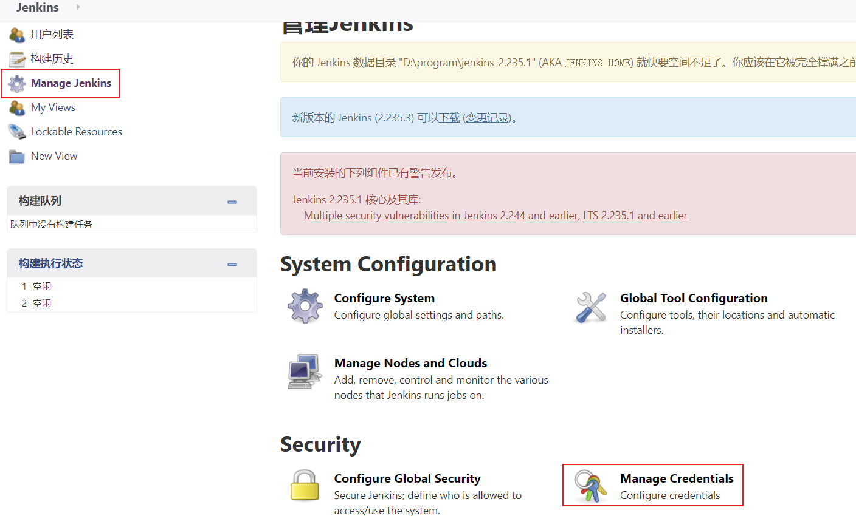Open the 变更记录 changelog link

tap(488, 118)
